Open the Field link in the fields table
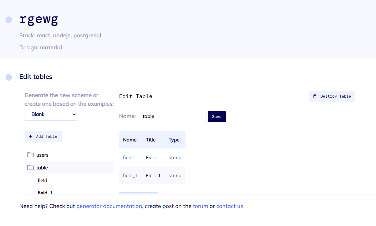 [151, 157]
